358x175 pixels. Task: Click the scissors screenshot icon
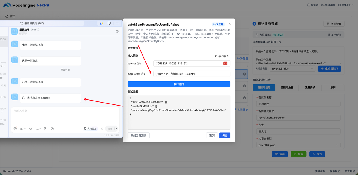click(37, 128)
